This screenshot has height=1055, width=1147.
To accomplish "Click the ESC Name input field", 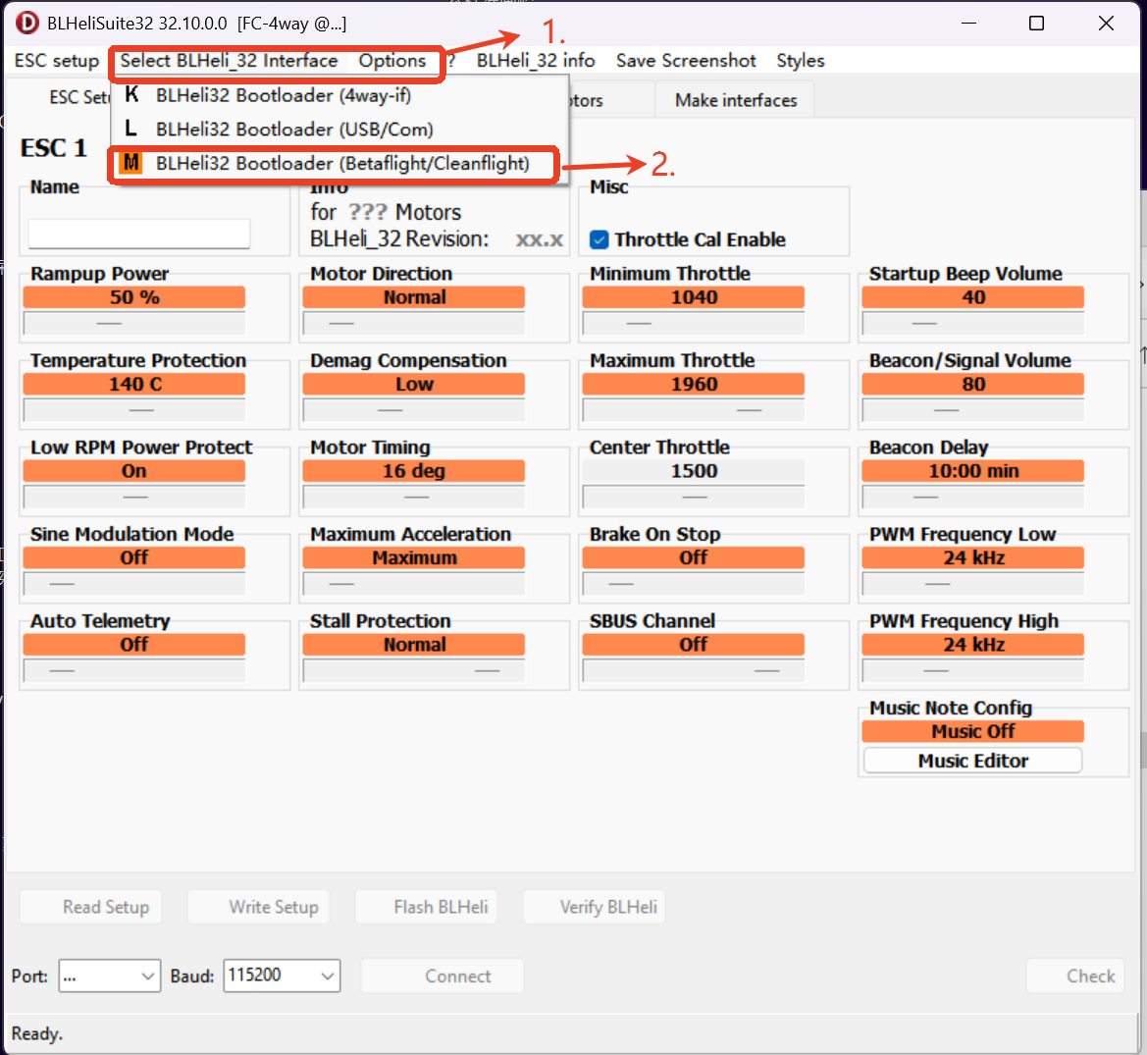I will point(139,234).
